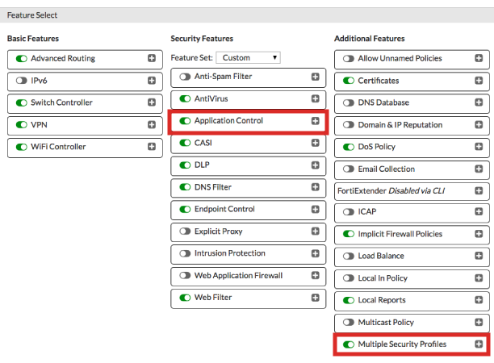The height and width of the screenshot is (363, 494).
Task: Click the plus icon beside Certificates
Action: coord(479,81)
